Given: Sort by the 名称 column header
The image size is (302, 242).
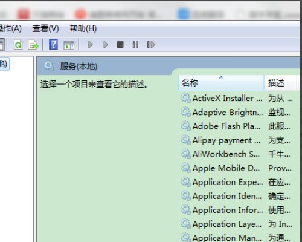Looking at the screenshot, I should click(x=221, y=83).
